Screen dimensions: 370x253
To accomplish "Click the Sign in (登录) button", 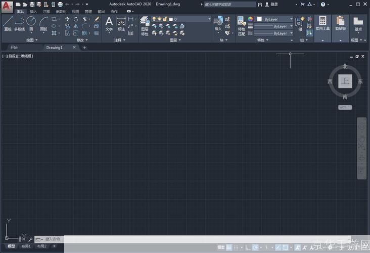I will coord(271,4).
